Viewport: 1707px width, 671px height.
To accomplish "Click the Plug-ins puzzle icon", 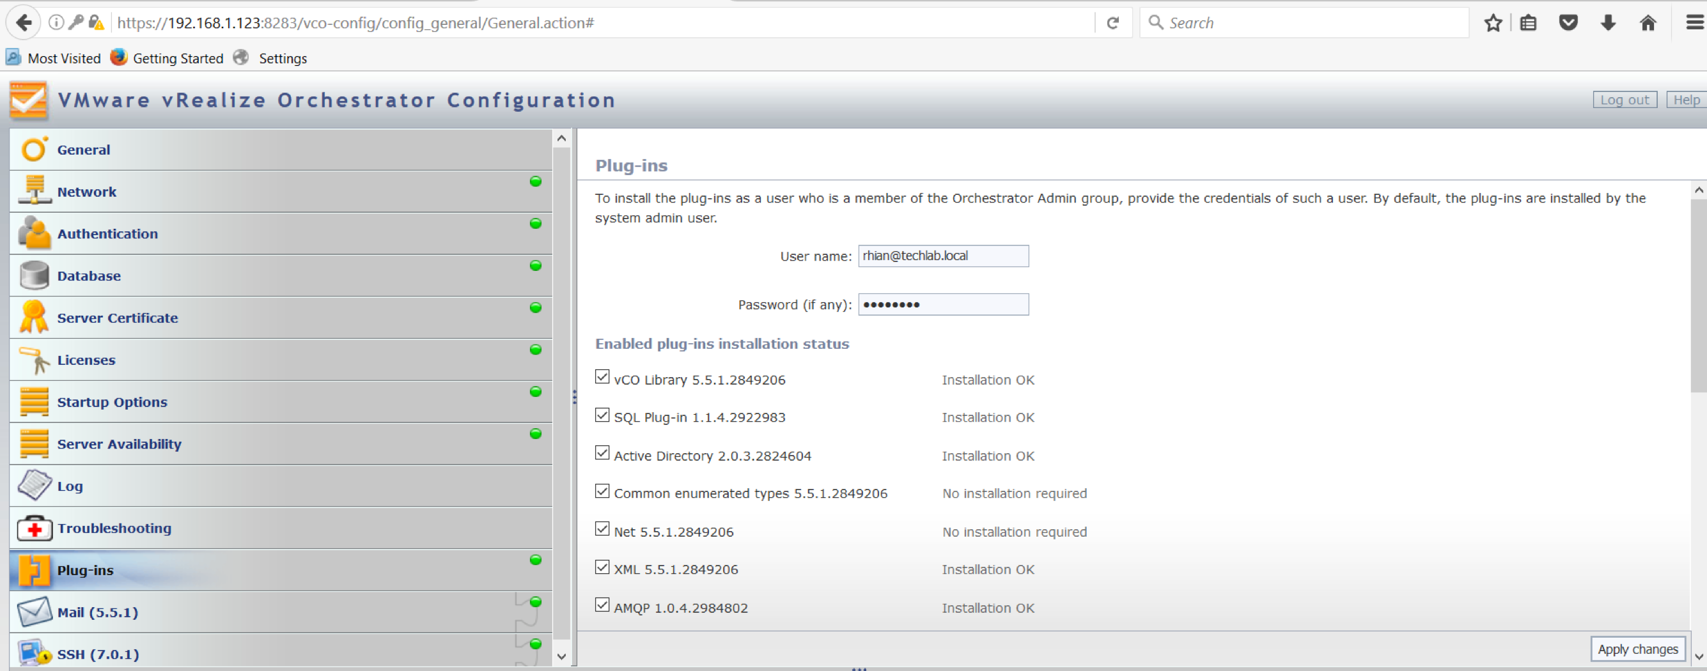I will tap(34, 569).
